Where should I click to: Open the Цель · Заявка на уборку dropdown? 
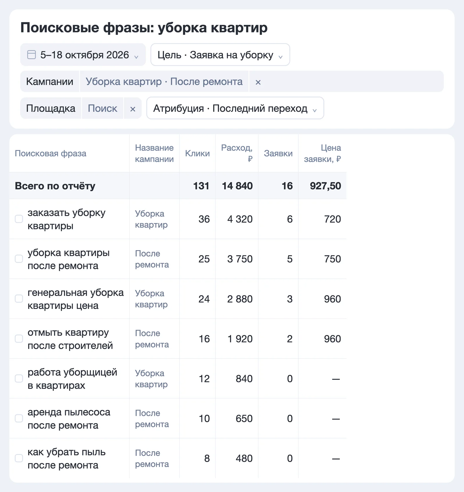click(x=220, y=55)
